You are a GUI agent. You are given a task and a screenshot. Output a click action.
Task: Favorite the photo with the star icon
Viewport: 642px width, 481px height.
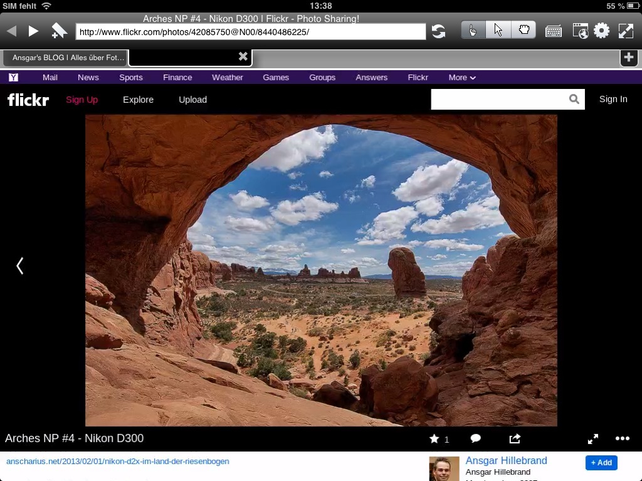[434, 439]
